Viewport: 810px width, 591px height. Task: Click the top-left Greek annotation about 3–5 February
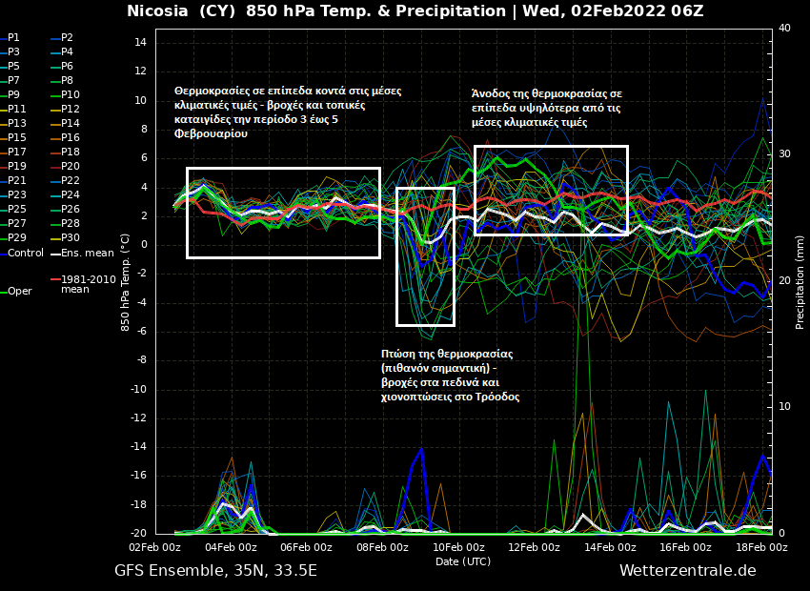coord(287,112)
